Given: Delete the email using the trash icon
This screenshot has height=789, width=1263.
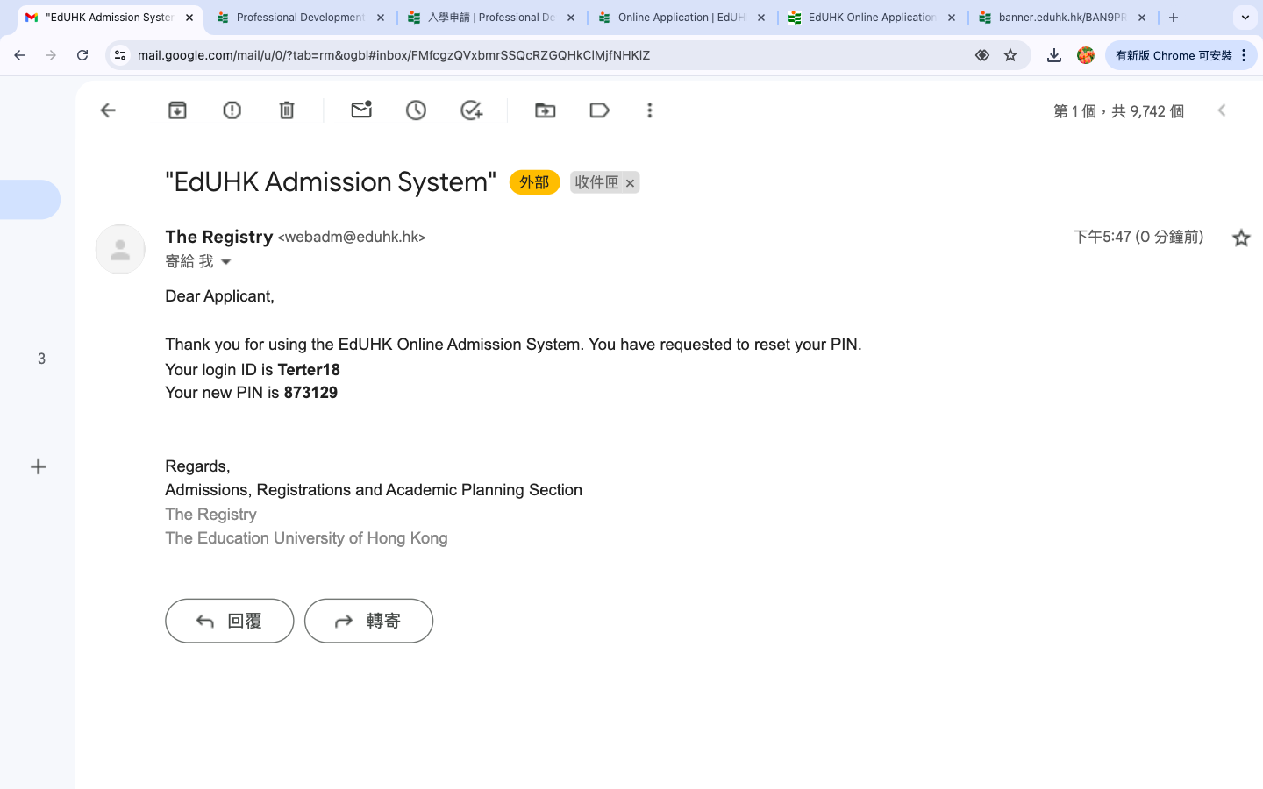Looking at the screenshot, I should [287, 110].
